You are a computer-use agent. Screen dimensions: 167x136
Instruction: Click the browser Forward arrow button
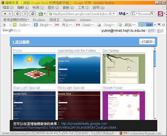pos(10,14)
